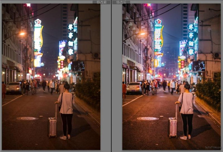This screenshot has width=223, height=152.
Task: Click the 修改后 (After) label
Action: 121,2
